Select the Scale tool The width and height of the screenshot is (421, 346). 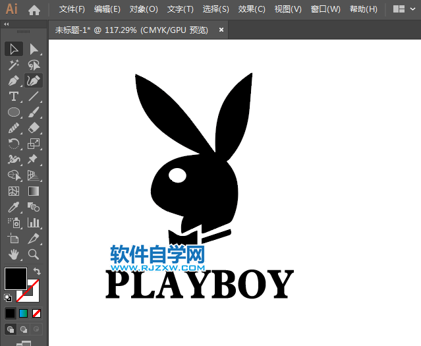click(x=34, y=144)
